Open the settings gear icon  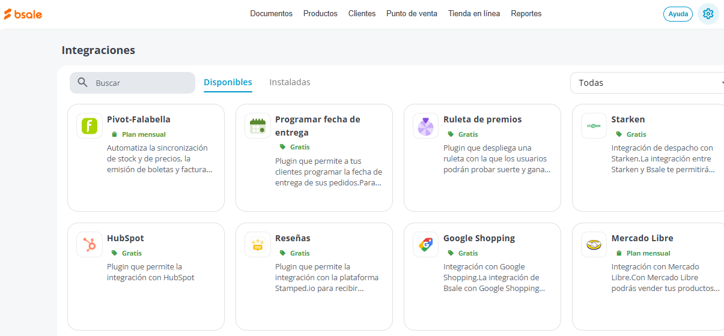[x=708, y=14]
